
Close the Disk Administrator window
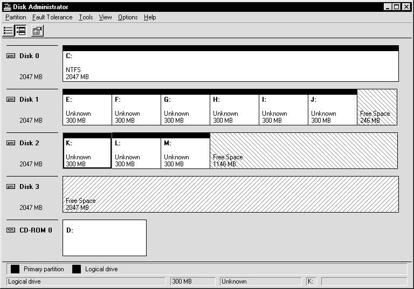pyautogui.click(x=406, y=6)
